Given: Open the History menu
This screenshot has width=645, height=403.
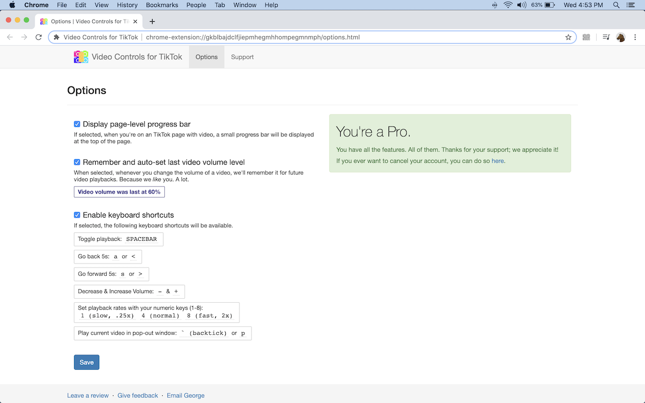Looking at the screenshot, I should tap(127, 5).
